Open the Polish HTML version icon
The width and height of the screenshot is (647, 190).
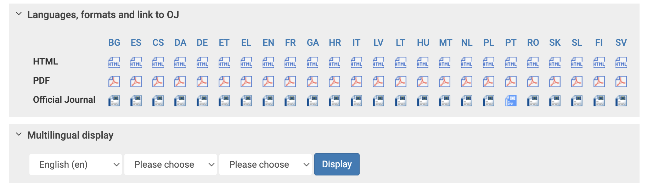click(489, 62)
